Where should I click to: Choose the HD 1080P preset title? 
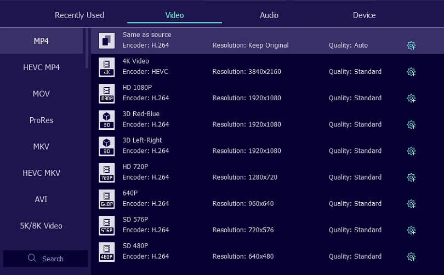coord(137,88)
